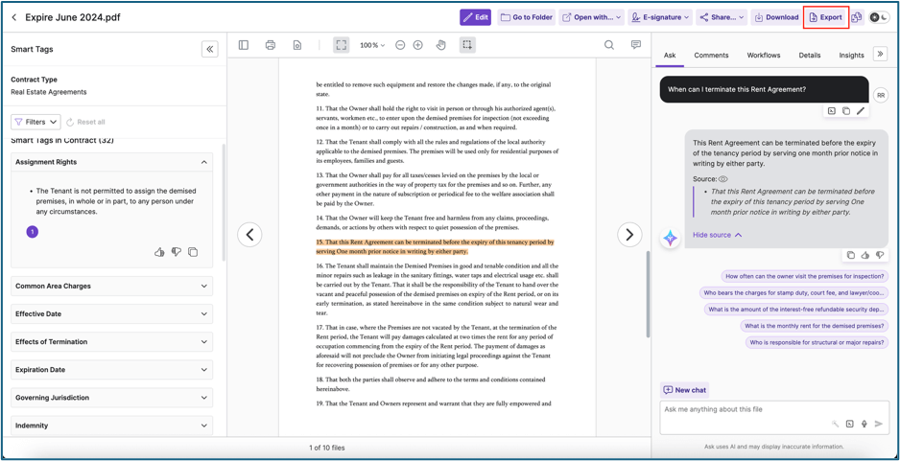The image size is (900, 461).
Task: Expand the Effective Date section
Action: tap(111, 313)
